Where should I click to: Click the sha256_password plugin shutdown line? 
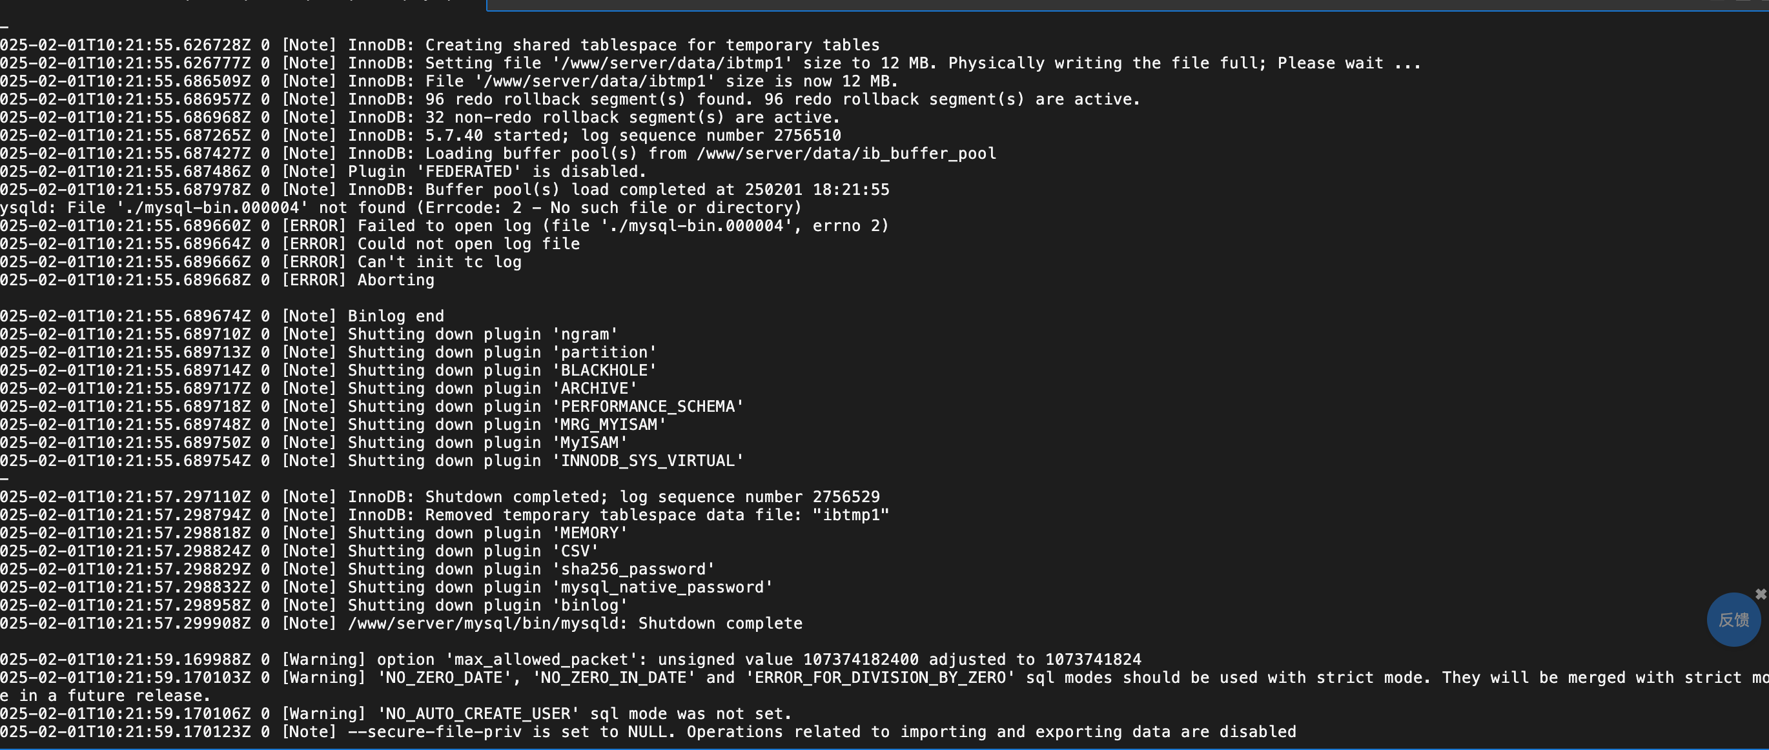click(357, 569)
